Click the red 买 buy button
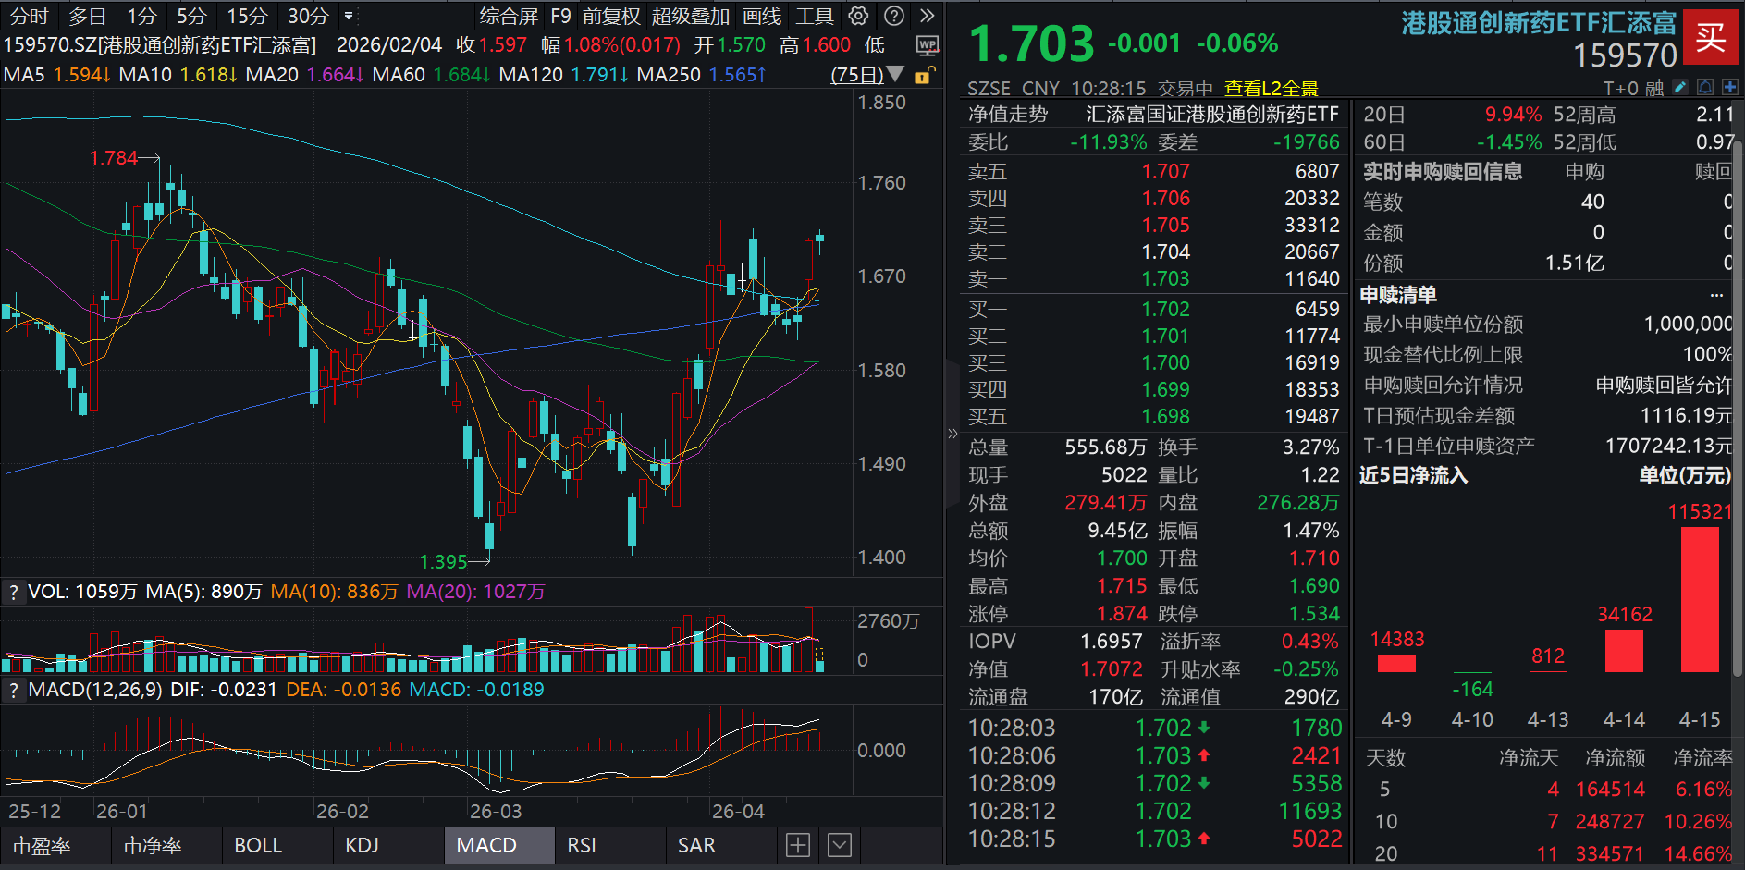The image size is (1745, 870). 1713,39
